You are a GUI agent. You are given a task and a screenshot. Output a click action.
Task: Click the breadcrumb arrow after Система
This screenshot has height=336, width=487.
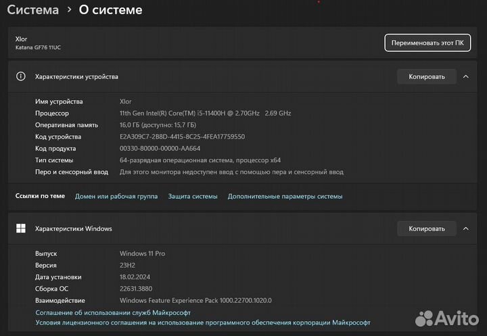click(68, 10)
